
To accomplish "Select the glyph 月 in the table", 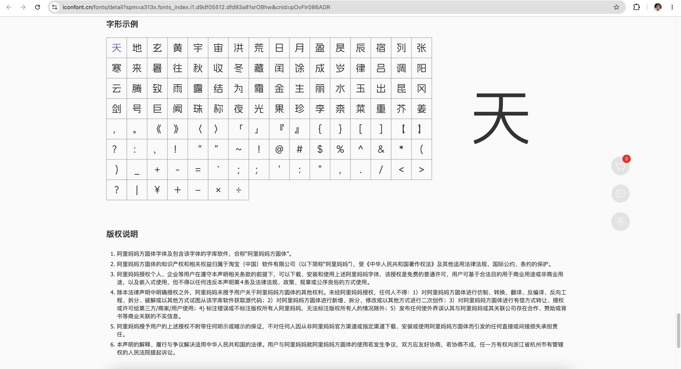I will (x=300, y=48).
